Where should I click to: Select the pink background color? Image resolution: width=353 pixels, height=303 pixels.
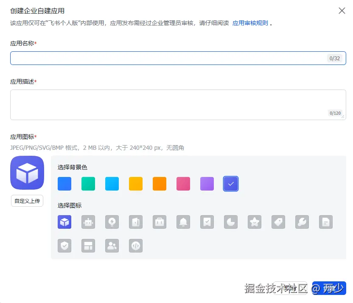(x=183, y=184)
